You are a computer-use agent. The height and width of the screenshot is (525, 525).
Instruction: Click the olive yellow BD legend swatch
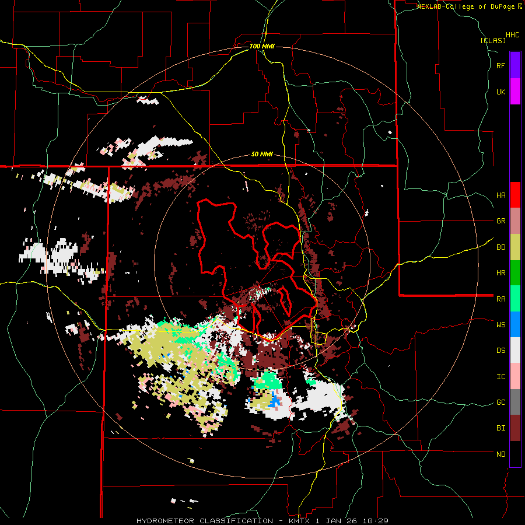[x=515, y=247]
